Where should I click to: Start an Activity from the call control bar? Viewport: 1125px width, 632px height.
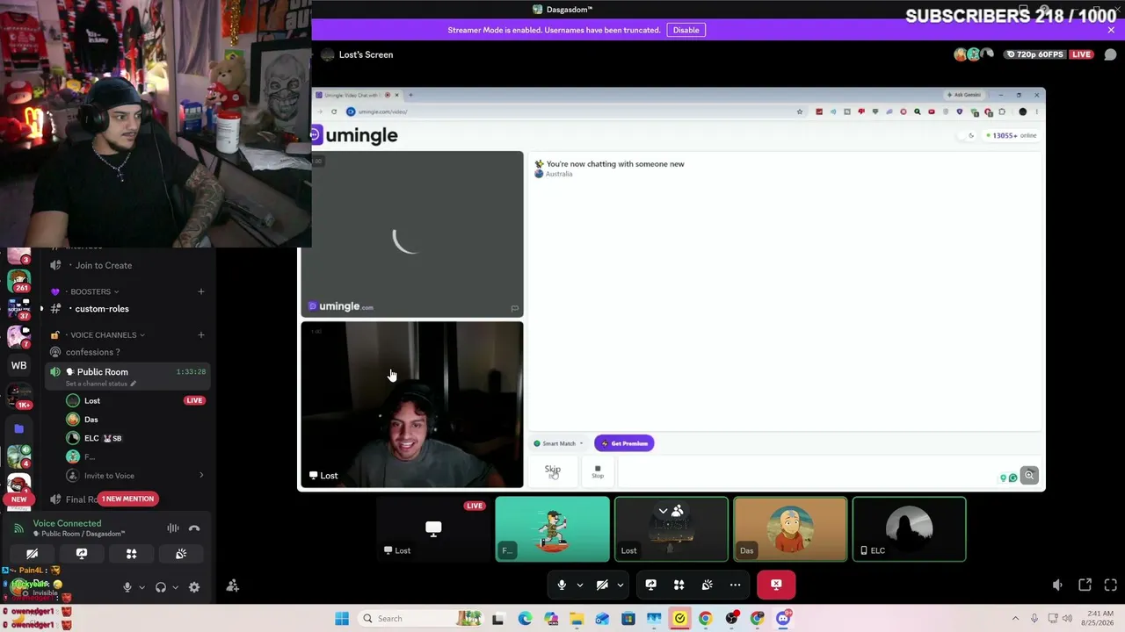(679, 585)
